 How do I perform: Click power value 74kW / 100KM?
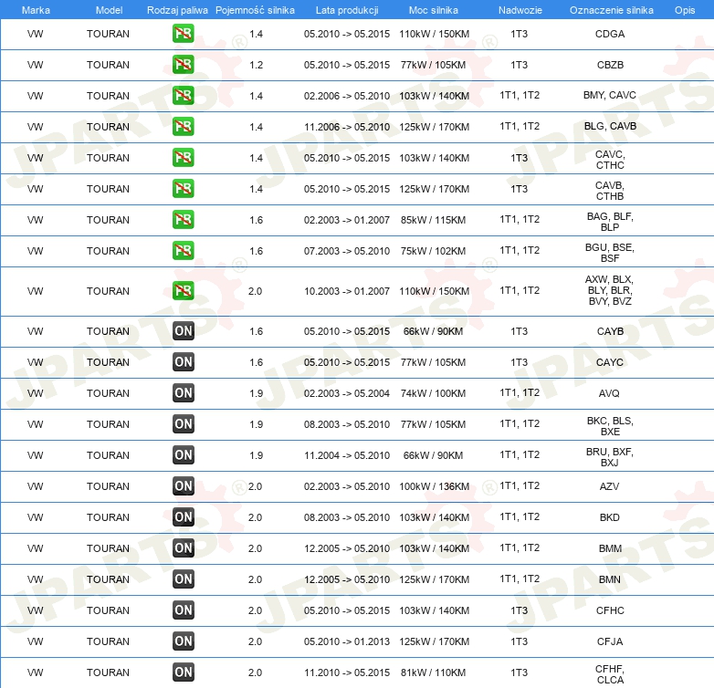tap(433, 393)
